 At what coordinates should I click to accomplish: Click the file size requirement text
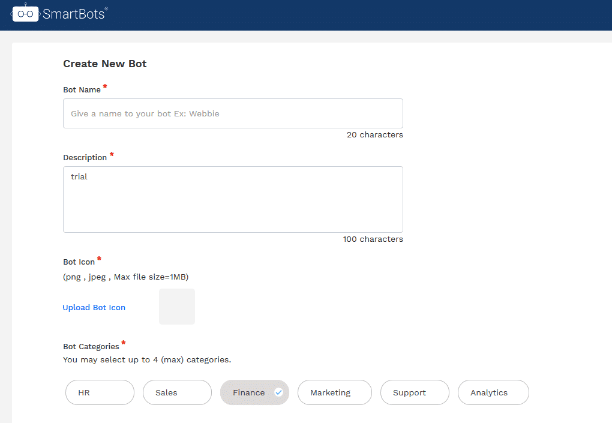click(125, 277)
